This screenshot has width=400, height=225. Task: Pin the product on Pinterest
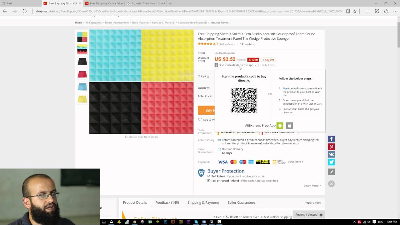pyautogui.click(x=331, y=147)
